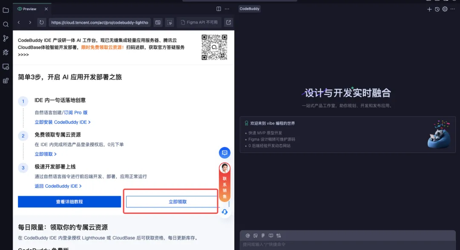460x250 pixels.
Task: Open the Run and Debug bug icon
Action: click(x=6, y=52)
